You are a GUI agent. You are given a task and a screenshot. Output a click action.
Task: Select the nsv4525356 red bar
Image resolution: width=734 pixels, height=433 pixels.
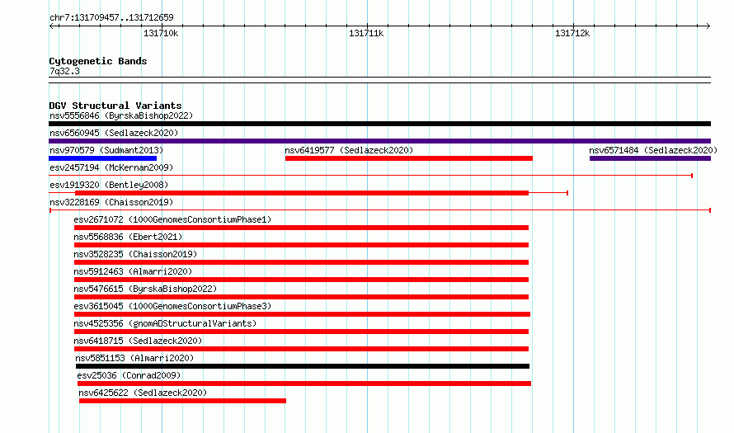[x=302, y=332]
